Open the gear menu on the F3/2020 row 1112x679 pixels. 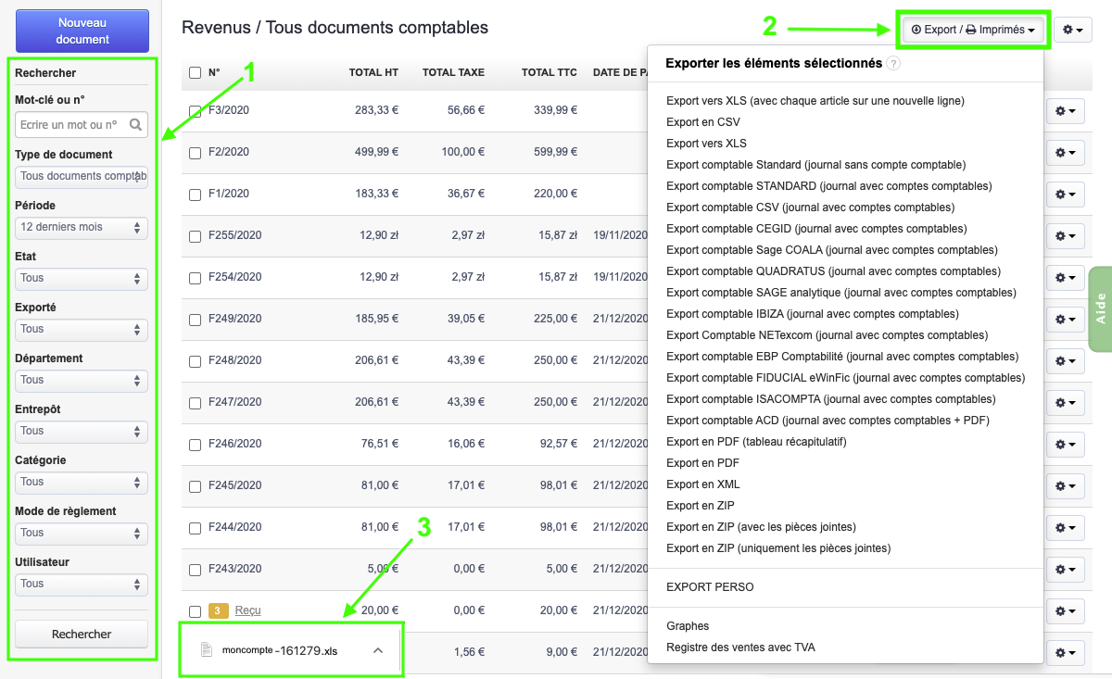(1064, 110)
